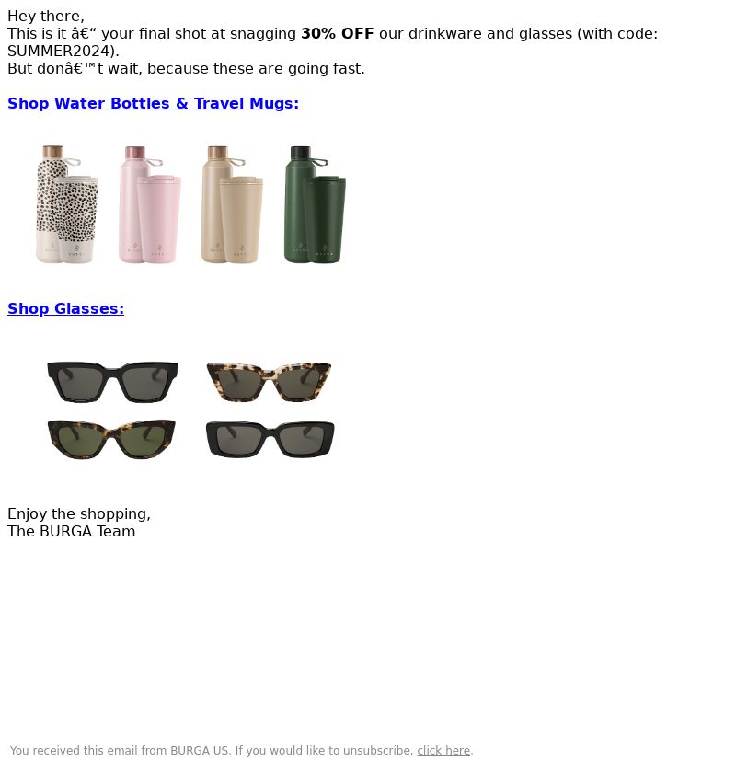Choose the dark tortoise sunglasses with green lenses
736x761 pixels.
[x=111, y=440]
